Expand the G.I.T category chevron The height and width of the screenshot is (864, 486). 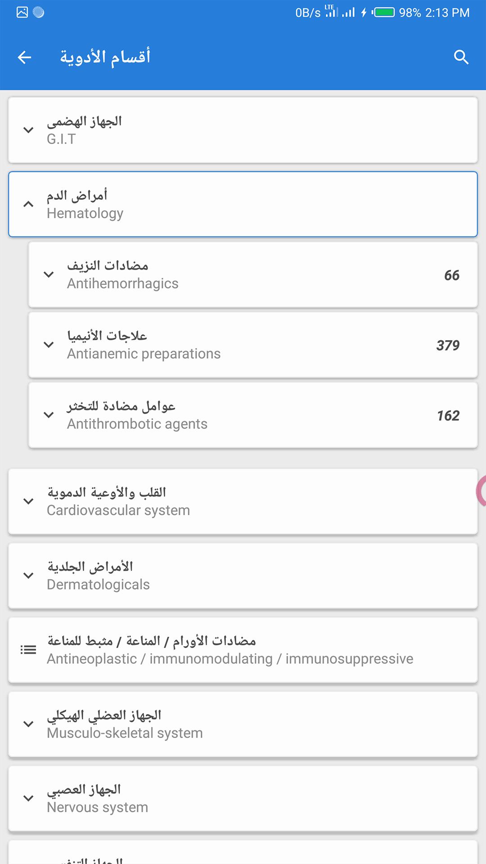click(x=28, y=130)
